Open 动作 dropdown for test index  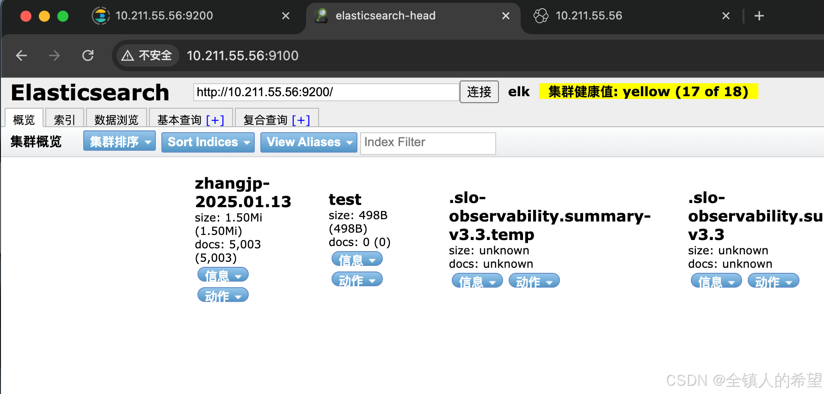(357, 279)
